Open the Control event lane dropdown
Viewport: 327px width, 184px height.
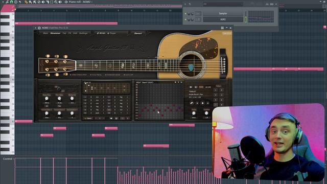[x=8, y=159]
